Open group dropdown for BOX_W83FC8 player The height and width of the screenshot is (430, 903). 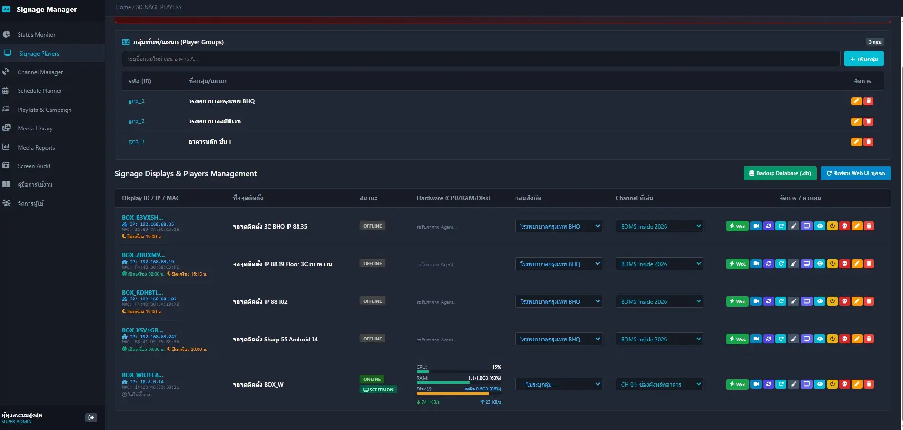[x=558, y=384]
